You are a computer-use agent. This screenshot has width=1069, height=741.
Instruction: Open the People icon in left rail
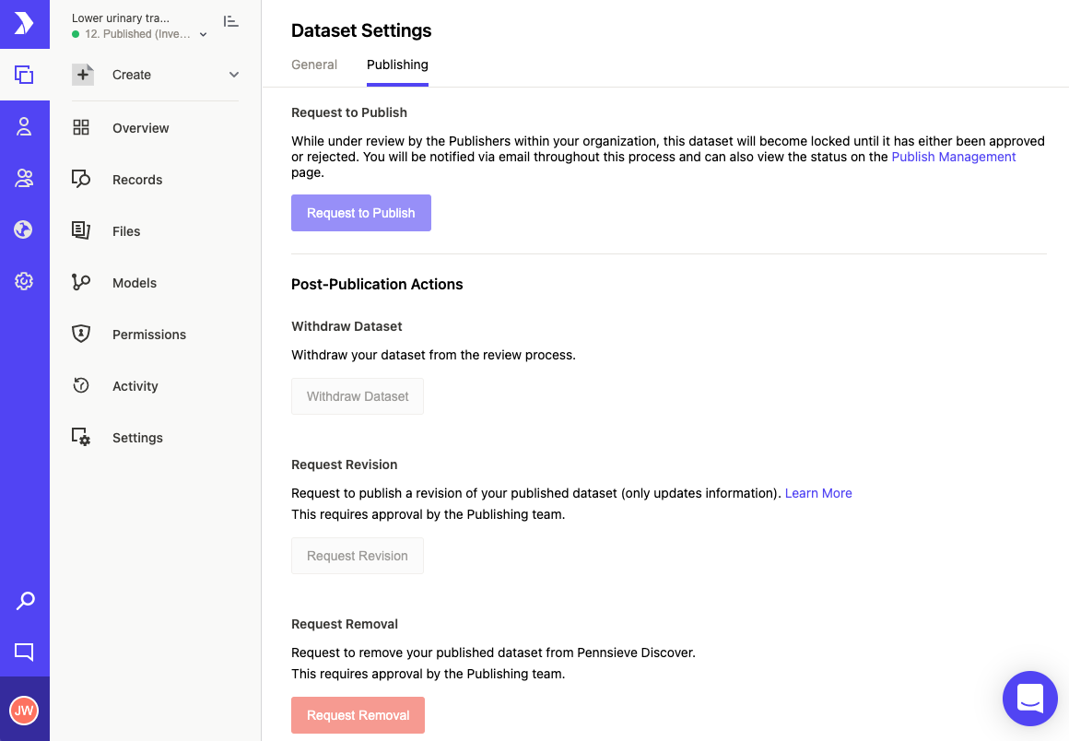[24, 127]
